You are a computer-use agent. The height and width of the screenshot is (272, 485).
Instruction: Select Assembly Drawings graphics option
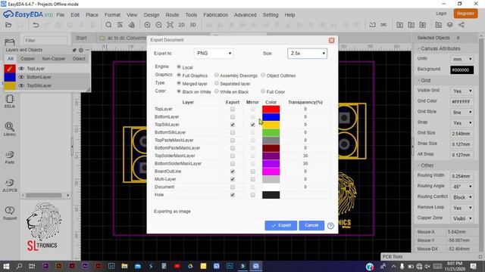click(217, 75)
